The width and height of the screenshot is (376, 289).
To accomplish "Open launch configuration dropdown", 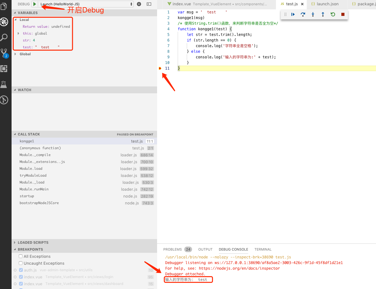I will 86,4.
